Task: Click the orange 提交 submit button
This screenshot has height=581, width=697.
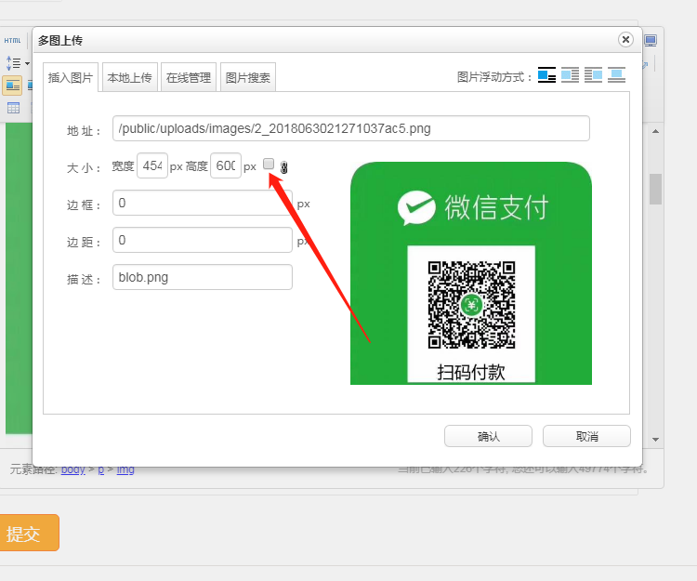Action: point(27,533)
